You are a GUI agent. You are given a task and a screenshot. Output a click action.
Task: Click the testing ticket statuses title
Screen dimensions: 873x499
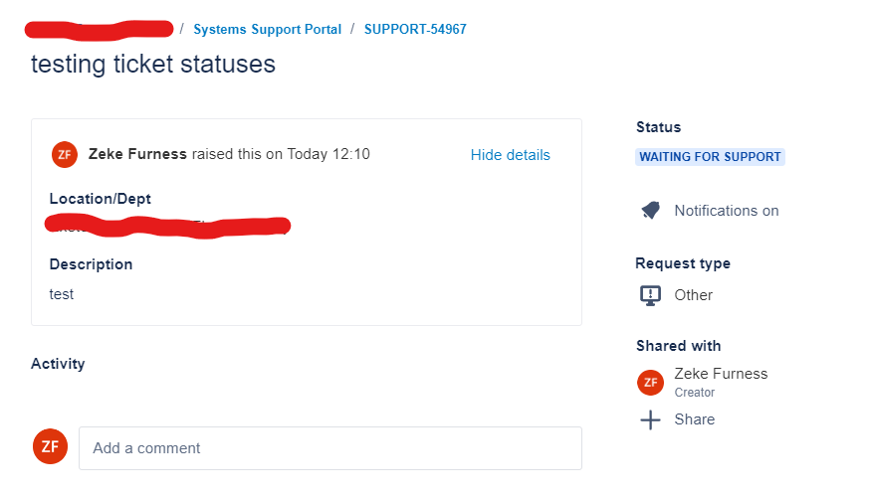pyautogui.click(x=153, y=64)
